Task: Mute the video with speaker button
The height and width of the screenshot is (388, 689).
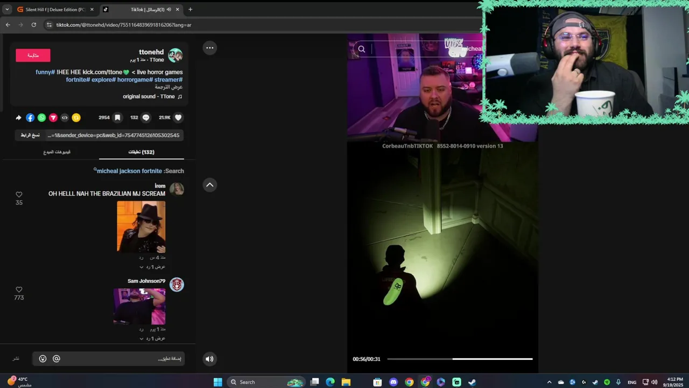Action: point(209,359)
